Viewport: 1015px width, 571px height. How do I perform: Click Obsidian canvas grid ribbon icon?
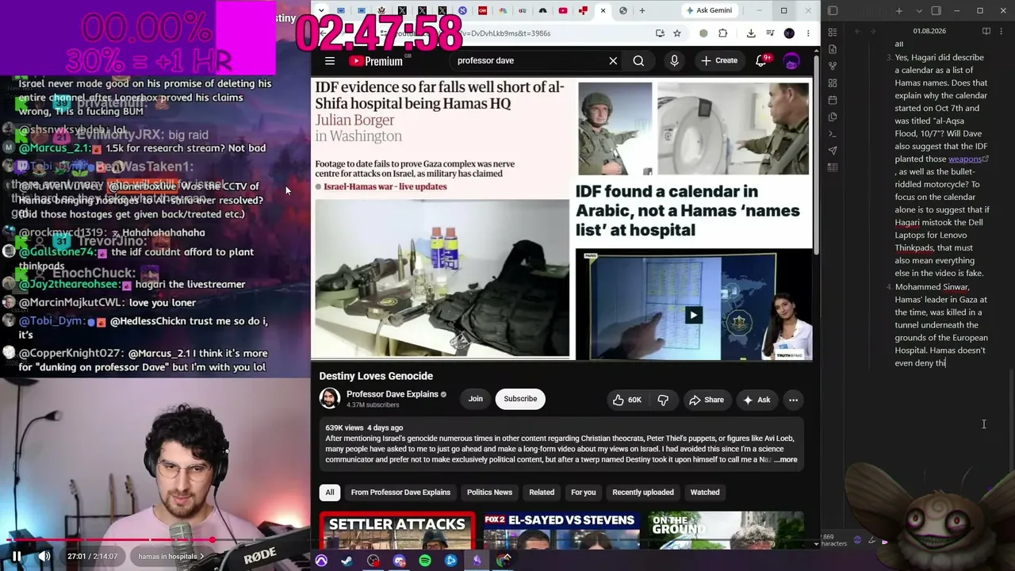[x=832, y=83]
